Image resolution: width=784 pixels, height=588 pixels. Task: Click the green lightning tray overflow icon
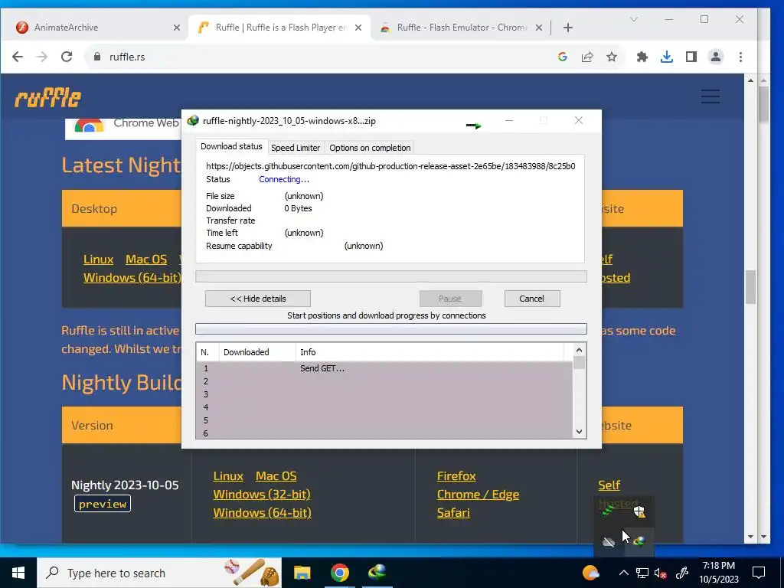point(608,511)
